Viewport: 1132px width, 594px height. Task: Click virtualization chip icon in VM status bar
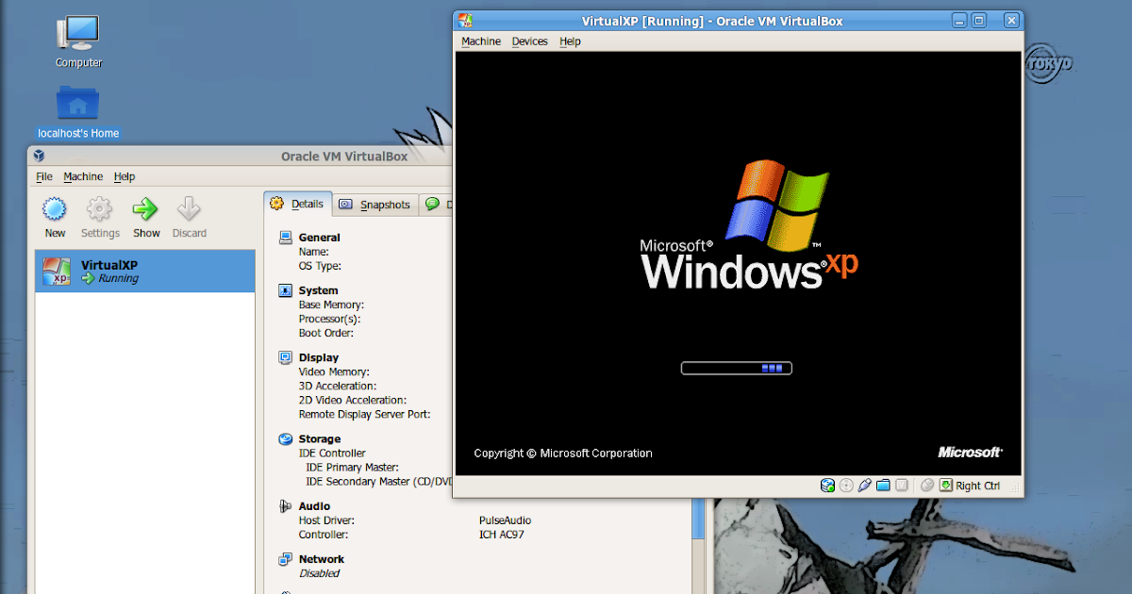[902, 485]
